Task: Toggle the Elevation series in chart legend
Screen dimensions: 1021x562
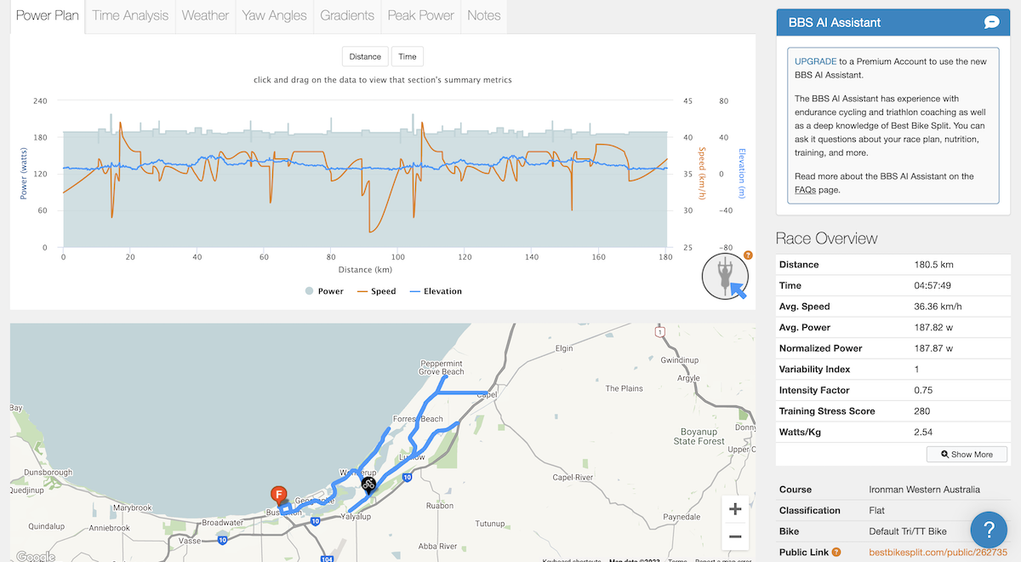Action: tap(434, 291)
